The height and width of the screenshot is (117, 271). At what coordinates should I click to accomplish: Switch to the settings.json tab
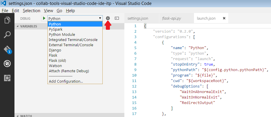(141, 18)
